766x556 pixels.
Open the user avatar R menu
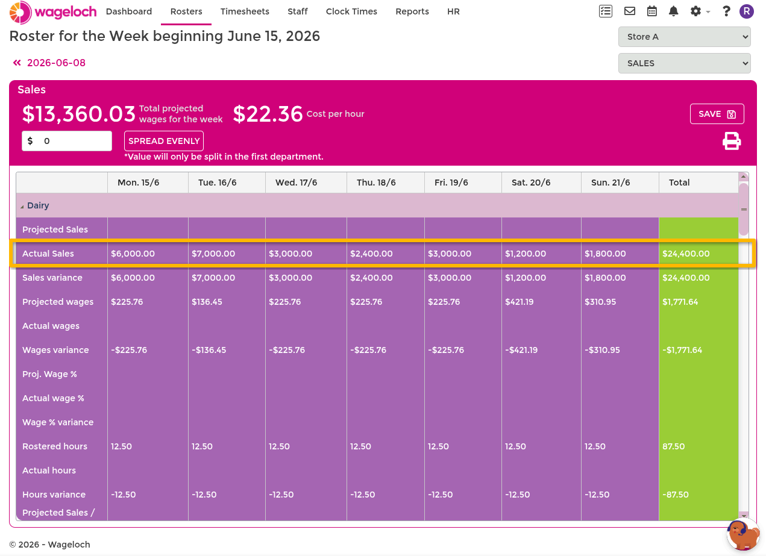(x=747, y=11)
